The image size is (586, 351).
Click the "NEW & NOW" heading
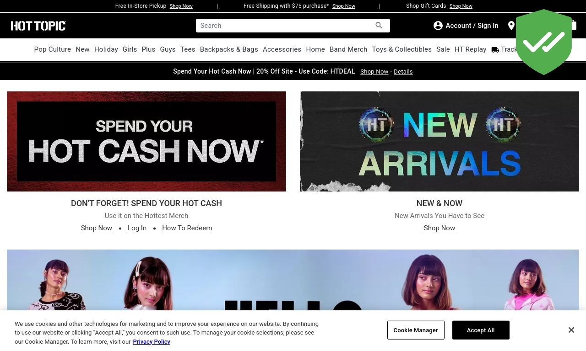click(439, 203)
